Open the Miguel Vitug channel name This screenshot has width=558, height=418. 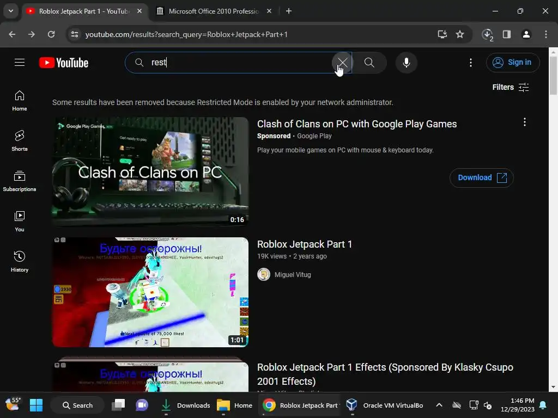click(x=293, y=275)
